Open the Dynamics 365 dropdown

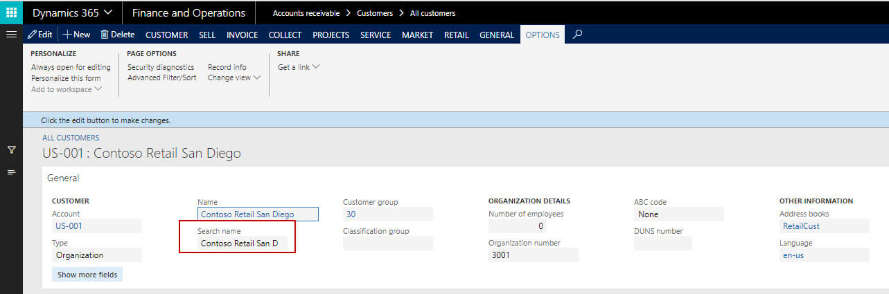tap(73, 12)
